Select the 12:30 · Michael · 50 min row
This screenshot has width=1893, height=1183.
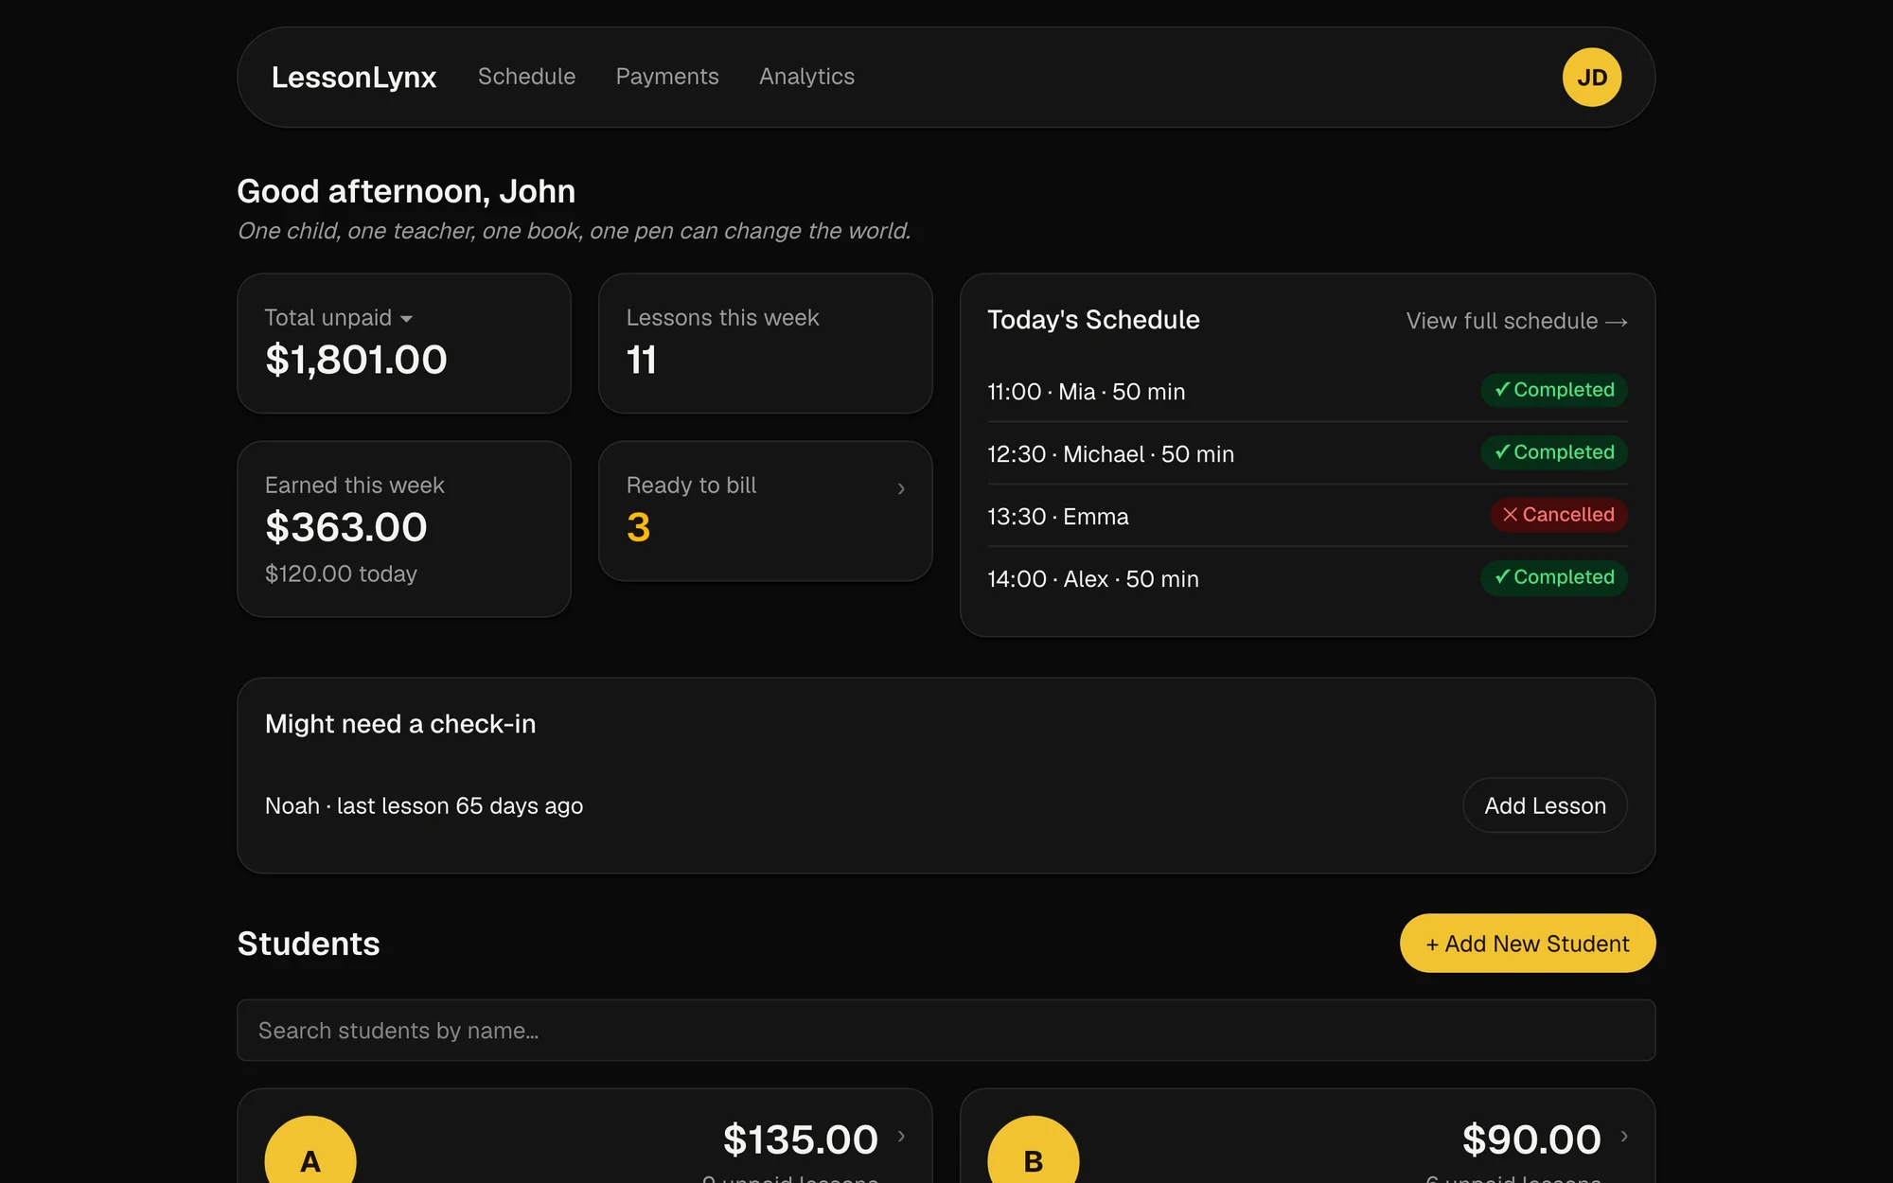click(1307, 453)
